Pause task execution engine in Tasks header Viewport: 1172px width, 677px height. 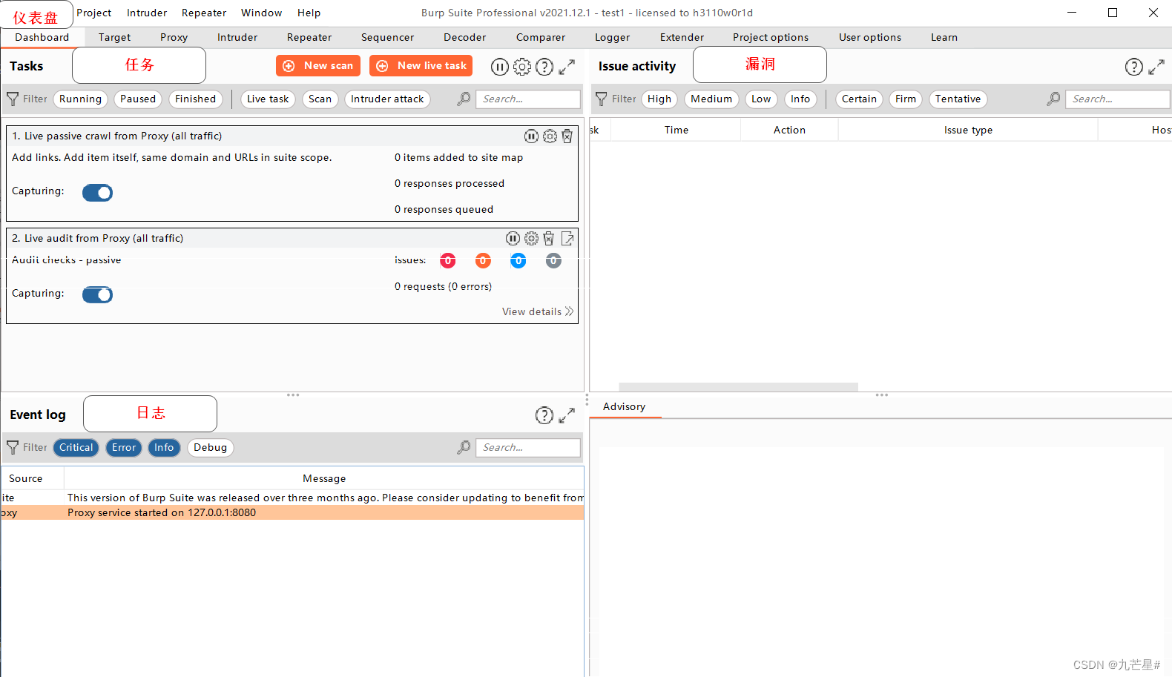pyautogui.click(x=500, y=67)
